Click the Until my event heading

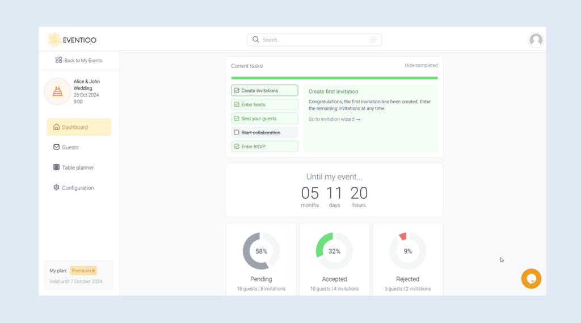click(x=334, y=177)
